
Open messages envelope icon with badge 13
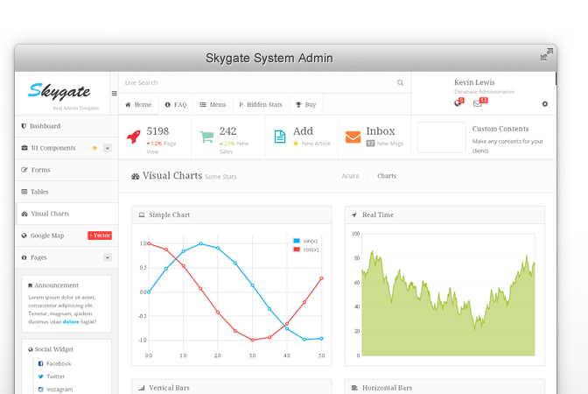click(x=478, y=103)
